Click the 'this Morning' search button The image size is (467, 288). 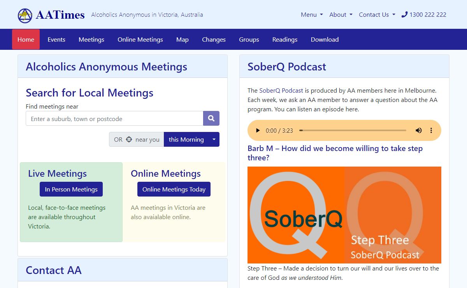click(x=186, y=139)
